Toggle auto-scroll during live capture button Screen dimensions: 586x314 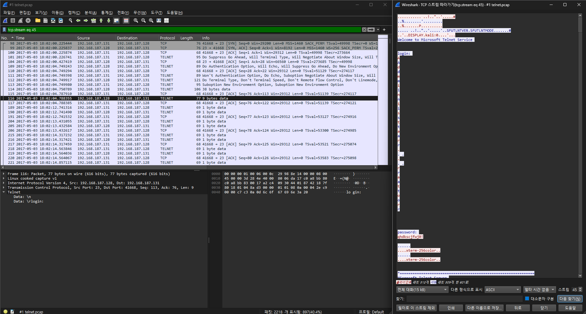coord(116,20)
